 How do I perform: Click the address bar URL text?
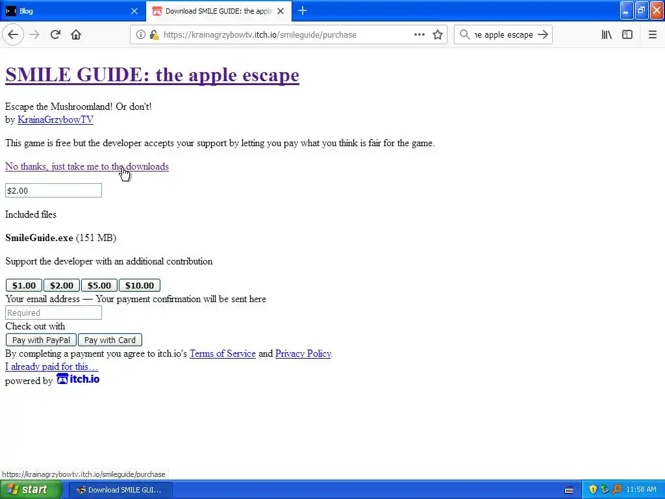click(260, 35)
